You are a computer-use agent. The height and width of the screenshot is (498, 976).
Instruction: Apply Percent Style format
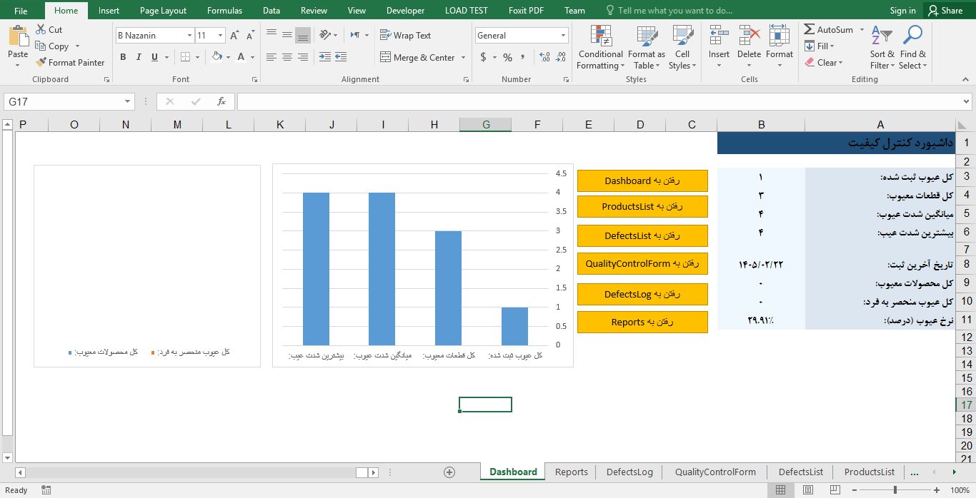point(507,57)
